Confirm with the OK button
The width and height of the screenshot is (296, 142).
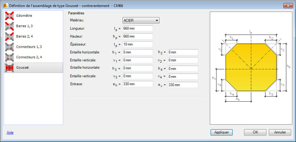tap(255, 132)
